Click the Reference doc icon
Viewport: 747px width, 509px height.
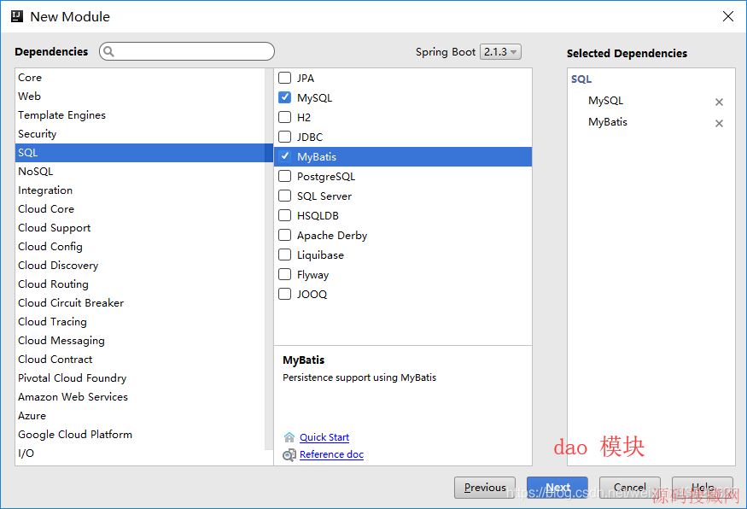tap(289, 455)
